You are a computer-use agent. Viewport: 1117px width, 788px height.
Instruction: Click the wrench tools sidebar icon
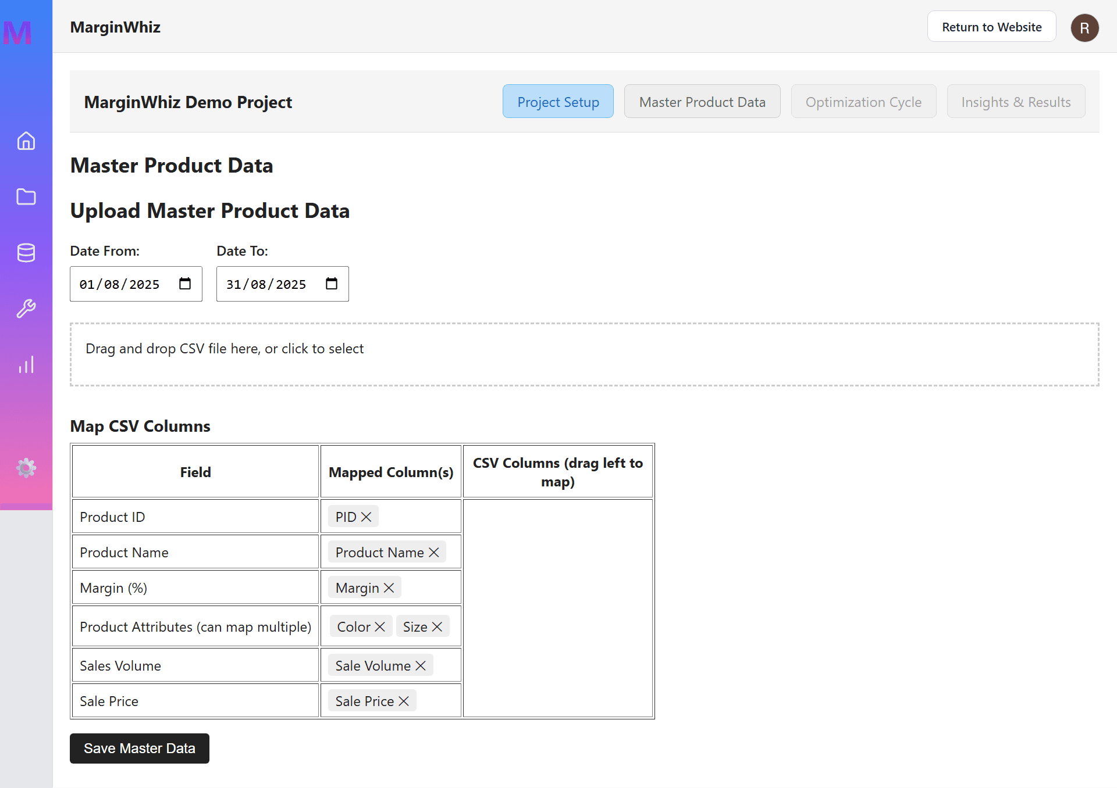(26, 309)
